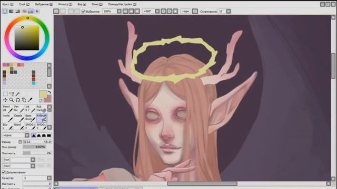This screenshot has width=337, height=189.
Task: Click the Норм blending mode button
Action: (x=185, y=12)
